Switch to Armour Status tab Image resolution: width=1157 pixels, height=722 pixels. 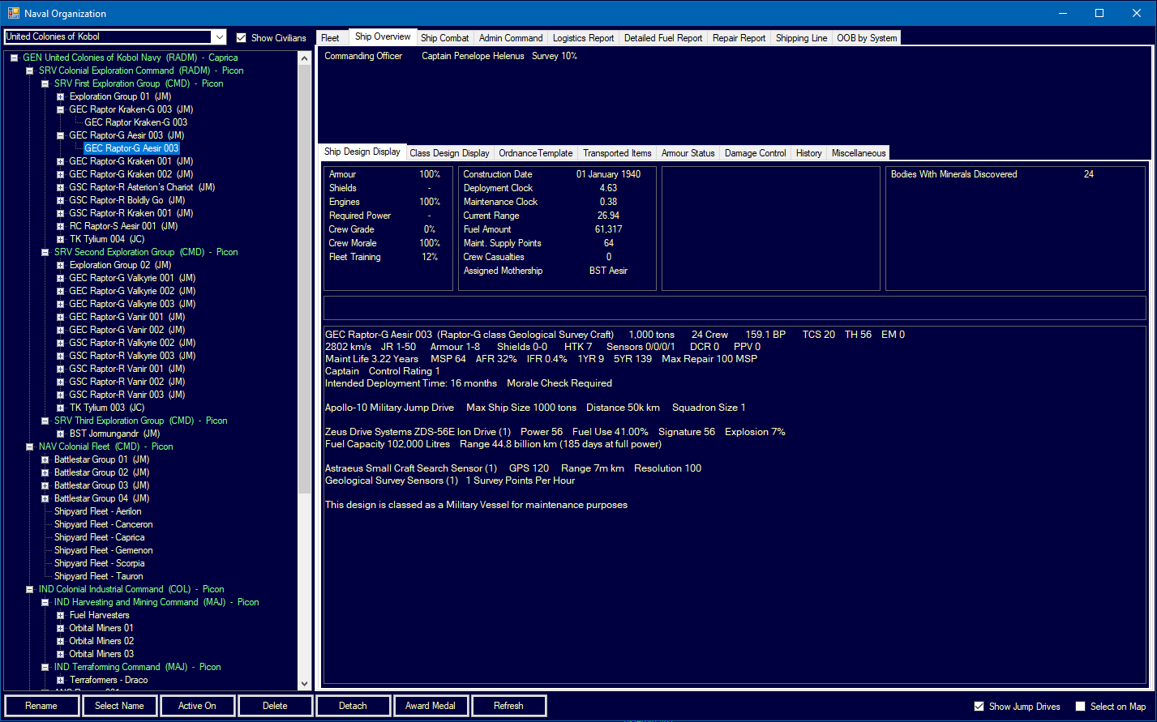(688, 153)
